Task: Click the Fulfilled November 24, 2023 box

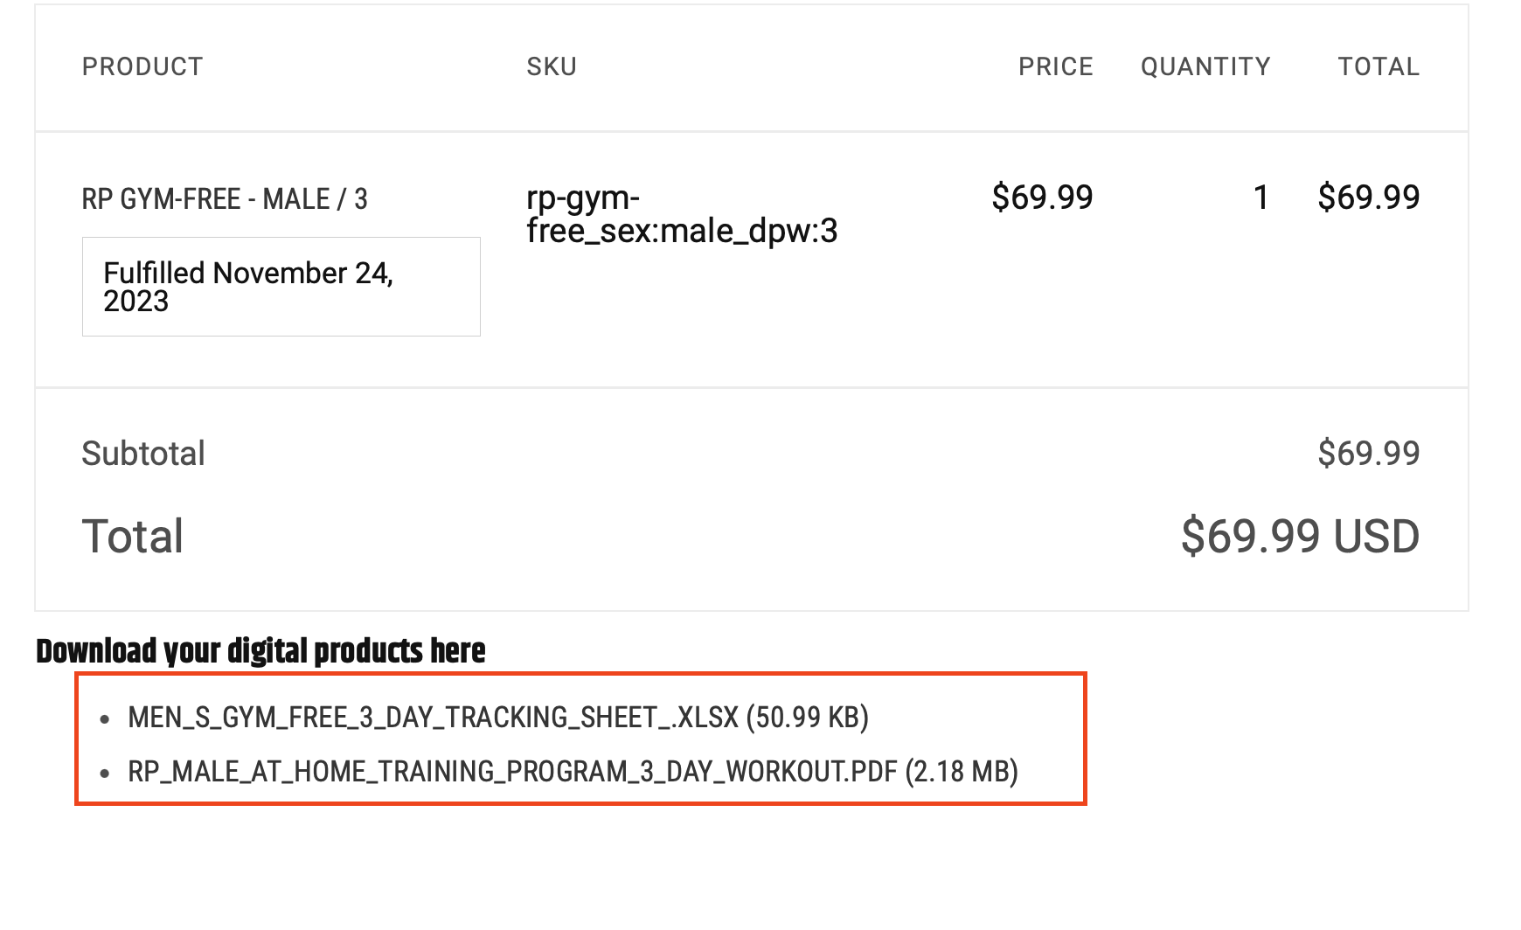Action: (281, 287)
